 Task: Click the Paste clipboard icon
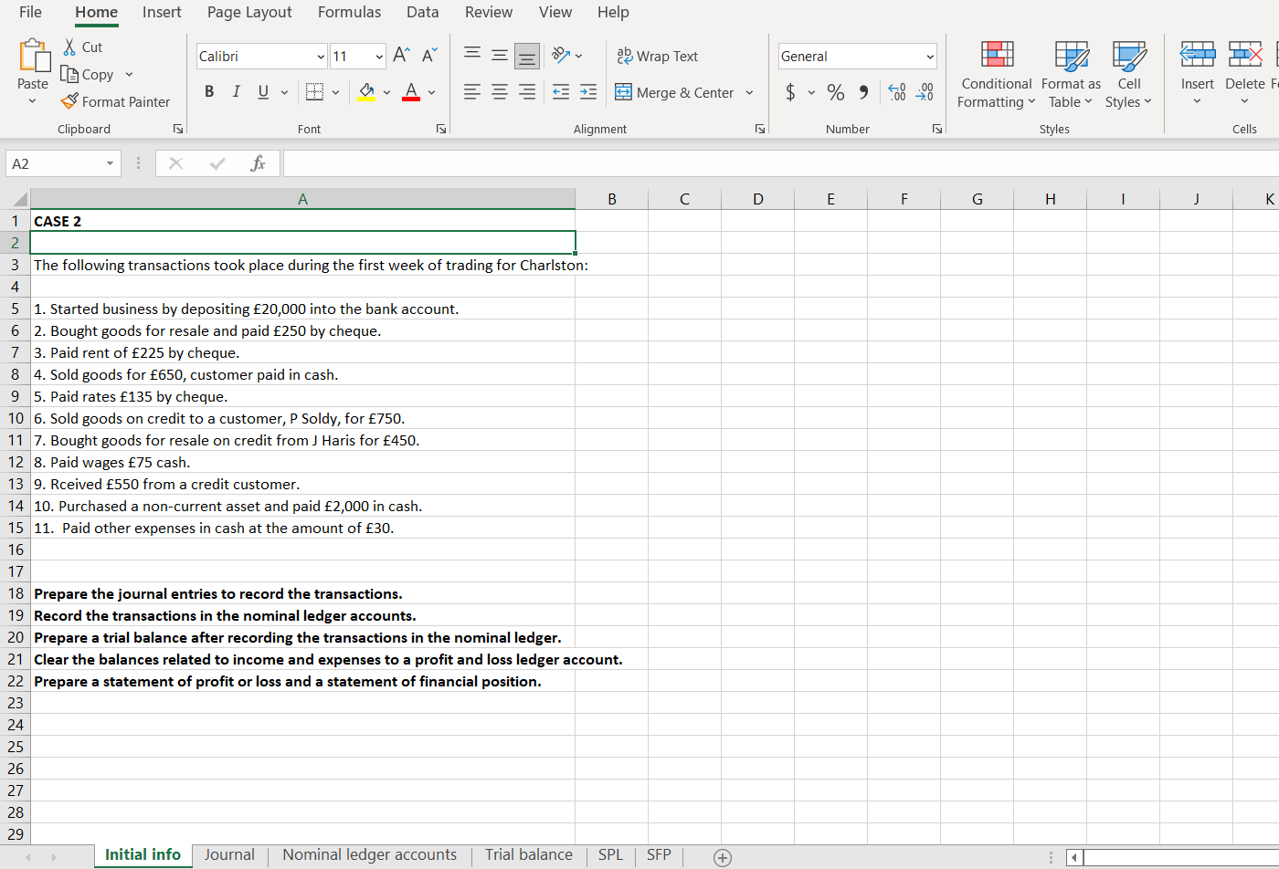click(x=34, y=55)
